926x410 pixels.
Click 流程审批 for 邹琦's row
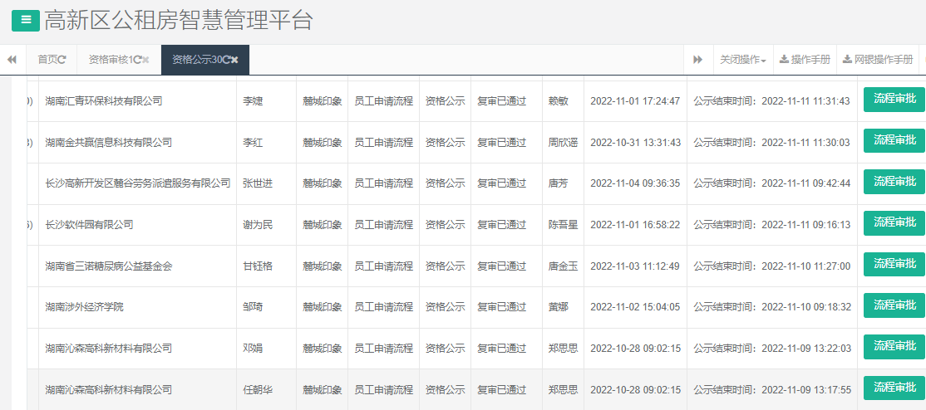coord(894,305)
